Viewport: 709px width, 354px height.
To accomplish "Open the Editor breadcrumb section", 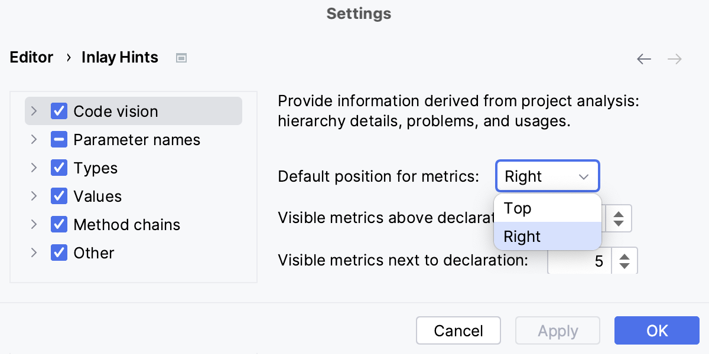I will 31,57.
